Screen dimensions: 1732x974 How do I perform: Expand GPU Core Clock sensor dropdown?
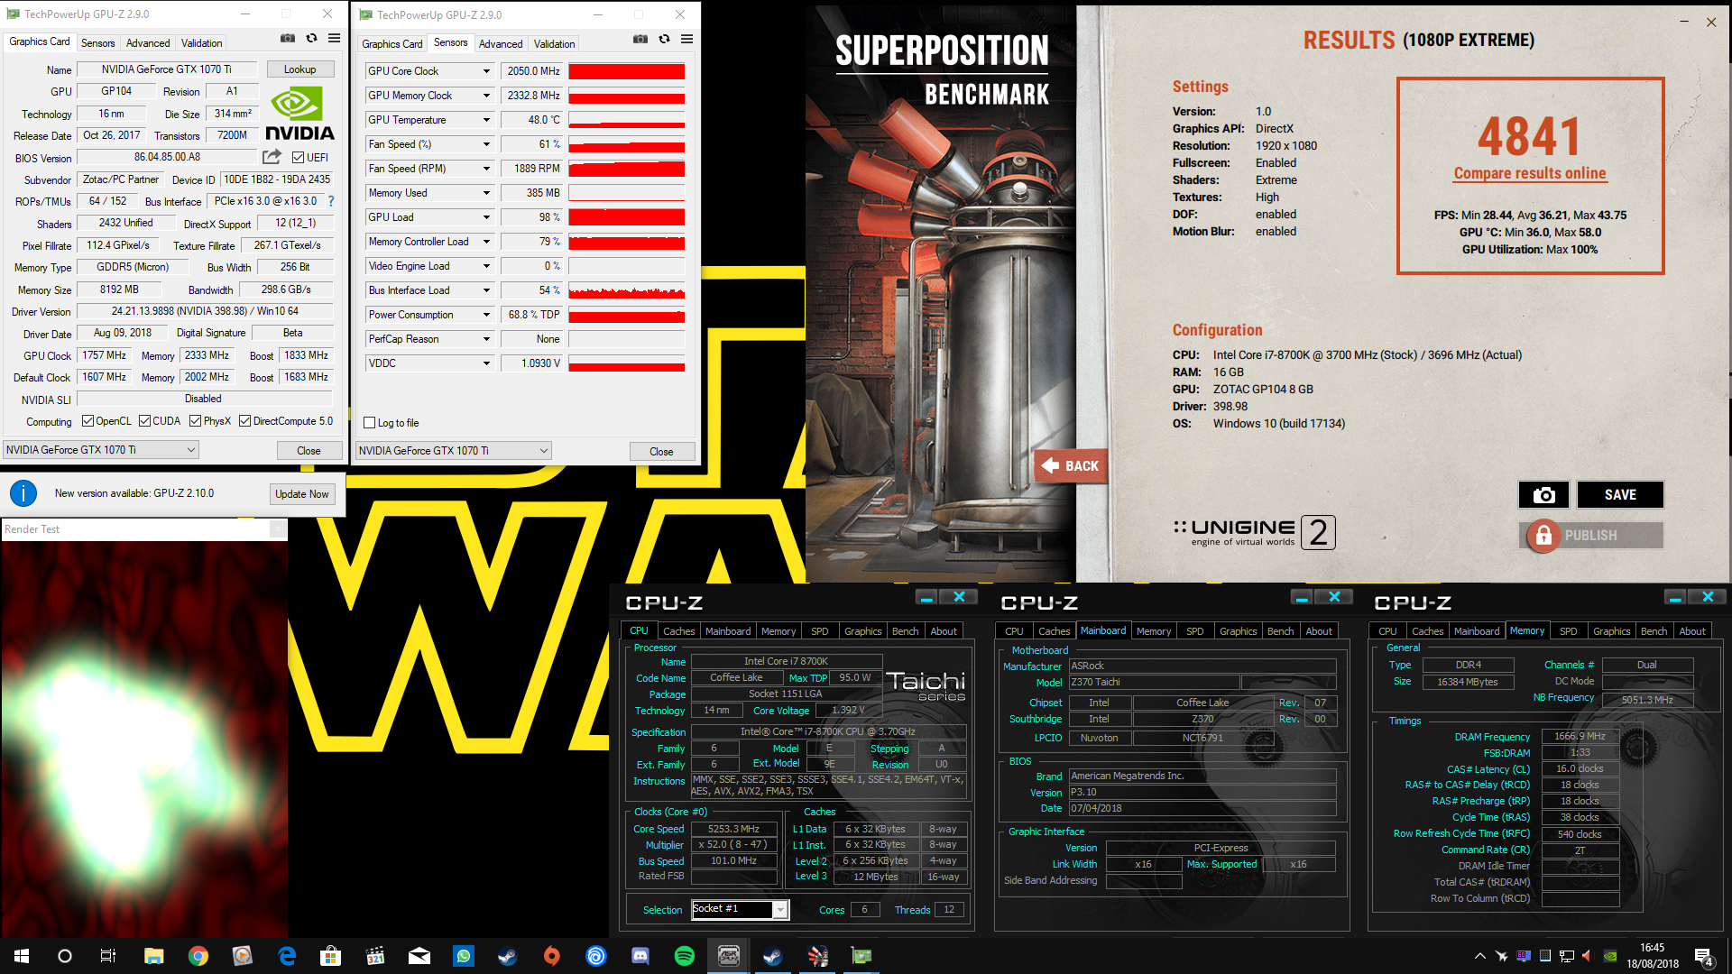pyautogui.click(x=486, y=71)
